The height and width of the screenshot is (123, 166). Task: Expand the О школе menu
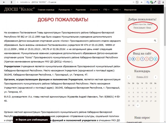[95, 10]
